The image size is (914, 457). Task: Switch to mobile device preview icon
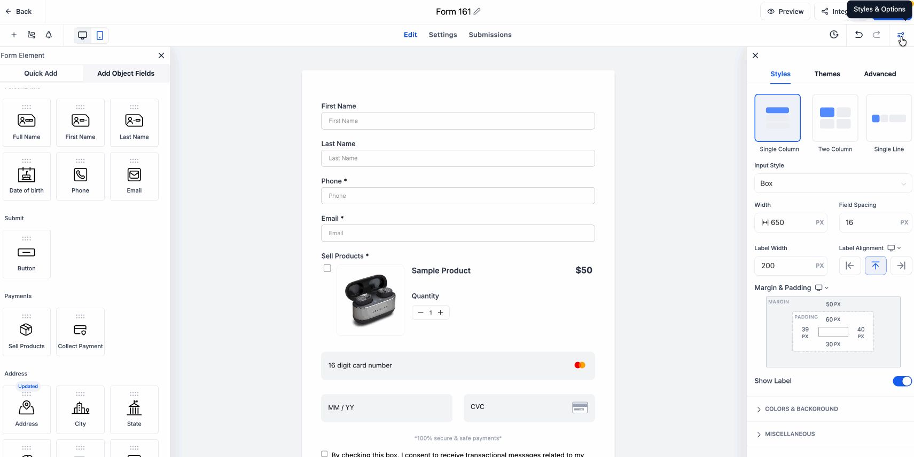click(100, 35)
